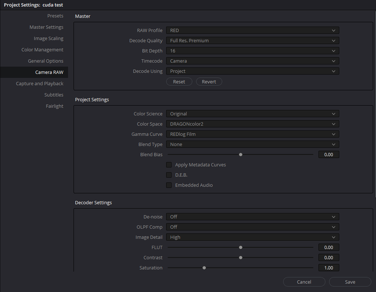Click the Blend Bias value field
The image size is (376, 292).
pyautogui.click(x=329, y=154)
